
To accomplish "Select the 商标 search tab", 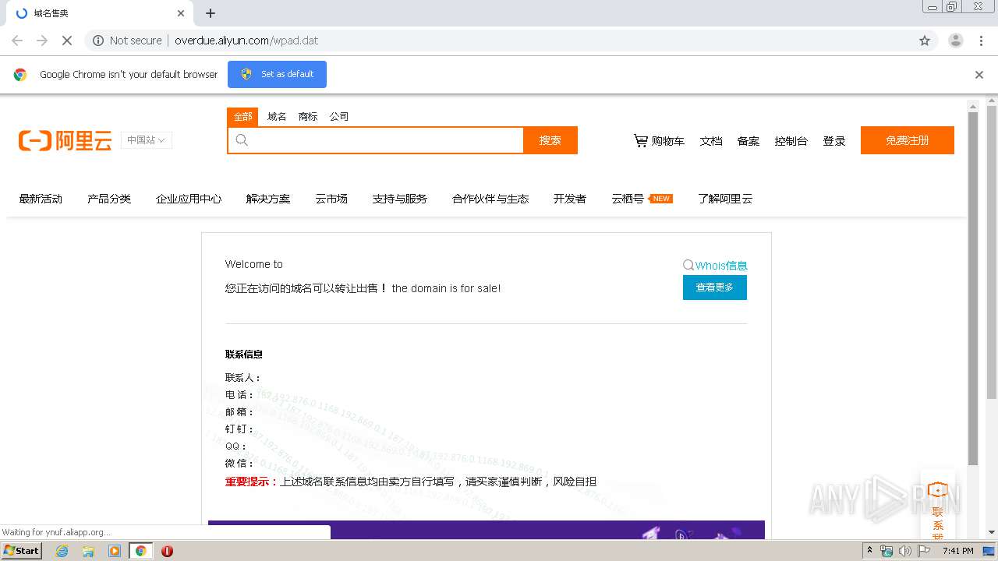I will [x=308, y=117].
